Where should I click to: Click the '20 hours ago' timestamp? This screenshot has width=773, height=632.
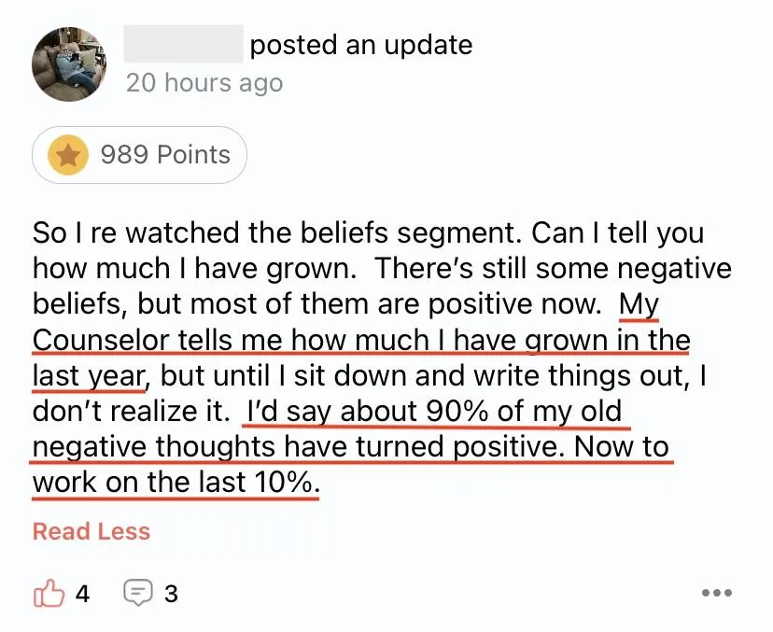(x=204, y=83)
